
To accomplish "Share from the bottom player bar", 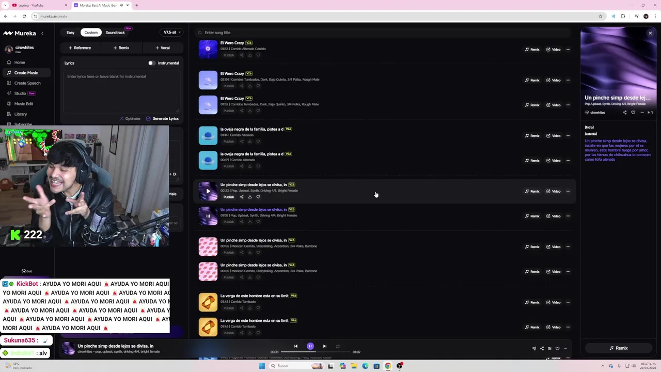I will click(542, 348).
